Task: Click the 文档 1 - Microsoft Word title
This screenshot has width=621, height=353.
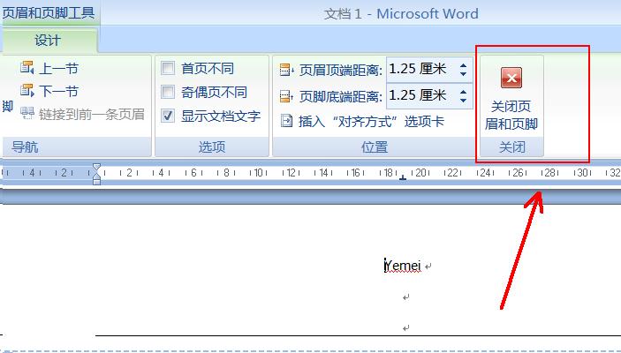Action: 401,14
